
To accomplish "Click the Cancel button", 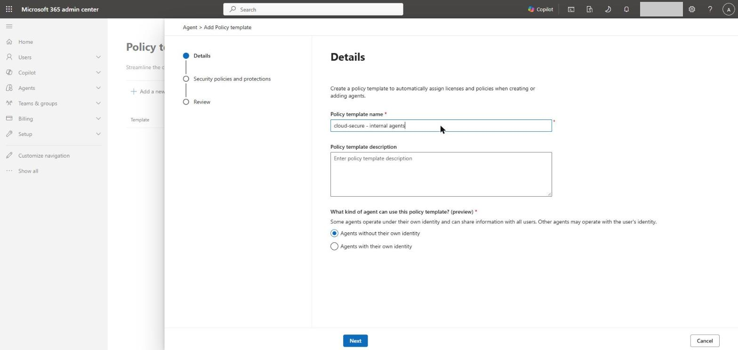I will pyautogui.click(x=705, y=341).
